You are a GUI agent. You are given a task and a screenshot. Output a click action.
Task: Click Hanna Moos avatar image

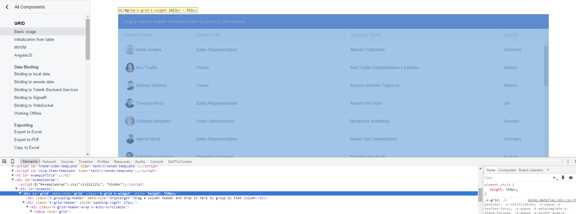pyautogui.click(x=130, y=139)
